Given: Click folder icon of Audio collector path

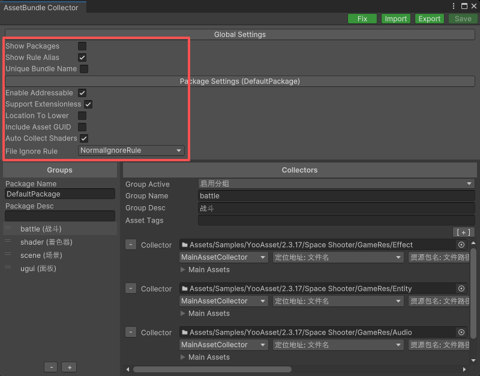Looking at the screenshot, I should point(185,332).
